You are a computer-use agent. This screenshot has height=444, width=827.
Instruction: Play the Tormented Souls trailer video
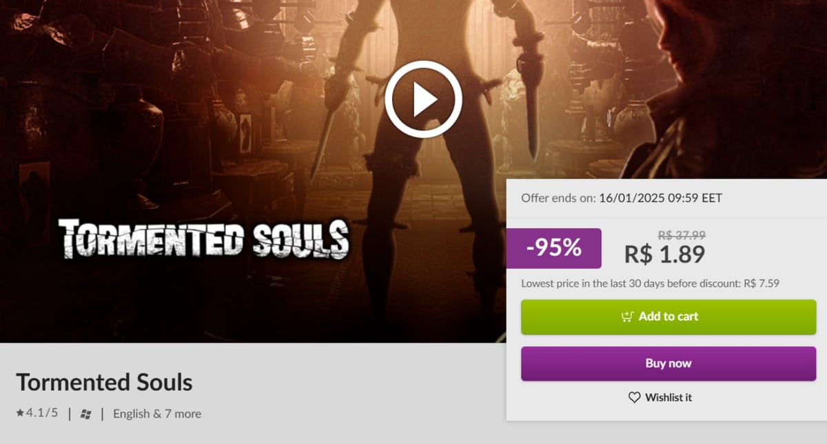click(x=423, y=100)
